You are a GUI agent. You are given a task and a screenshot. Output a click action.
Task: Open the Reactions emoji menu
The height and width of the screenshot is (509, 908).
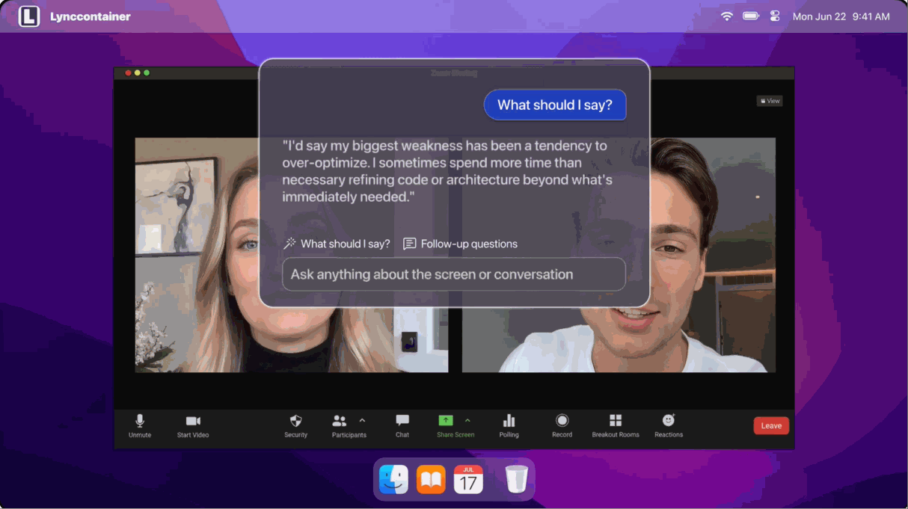point(669,425)
